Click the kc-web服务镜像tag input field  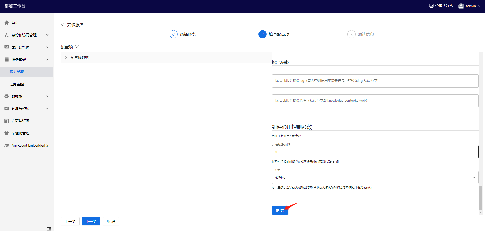click(x=375, y=81)
